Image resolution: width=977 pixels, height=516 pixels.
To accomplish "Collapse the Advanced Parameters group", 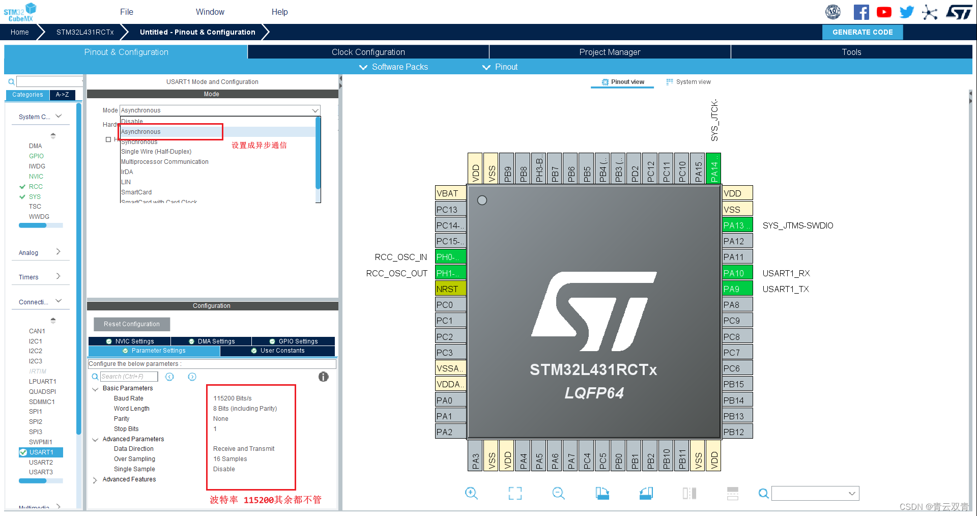I will pos(95,440).
